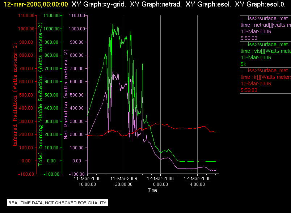
Task: Click the legend line time : vis[][Watts
Action: pos(266,51)
